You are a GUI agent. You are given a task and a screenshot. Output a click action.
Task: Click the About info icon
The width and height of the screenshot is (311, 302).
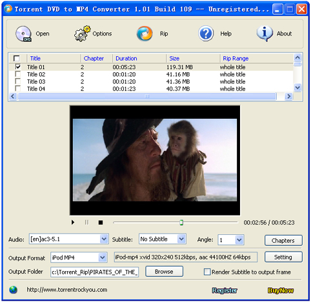click(265, 34)
